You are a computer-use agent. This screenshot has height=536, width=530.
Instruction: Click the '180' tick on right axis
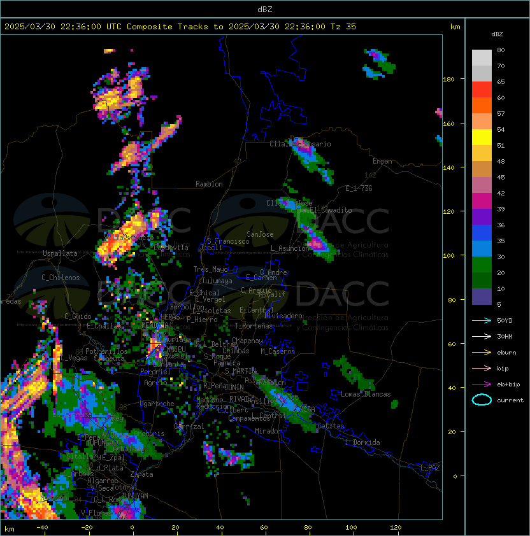[x=448, y=79]
